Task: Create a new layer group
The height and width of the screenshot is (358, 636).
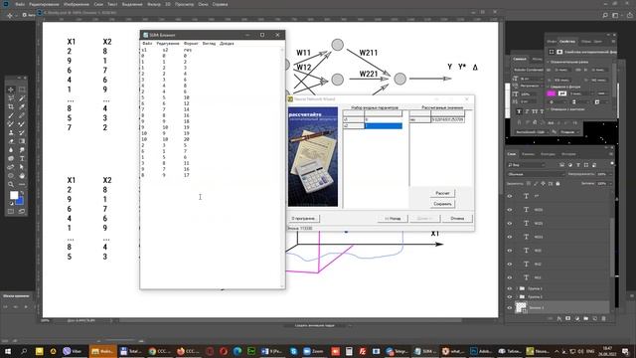Action: (585, 318)
